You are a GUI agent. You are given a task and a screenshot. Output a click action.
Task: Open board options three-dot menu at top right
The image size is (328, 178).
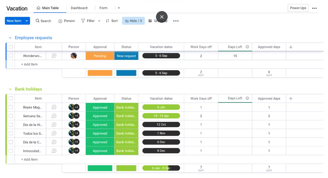pos(314,8)
